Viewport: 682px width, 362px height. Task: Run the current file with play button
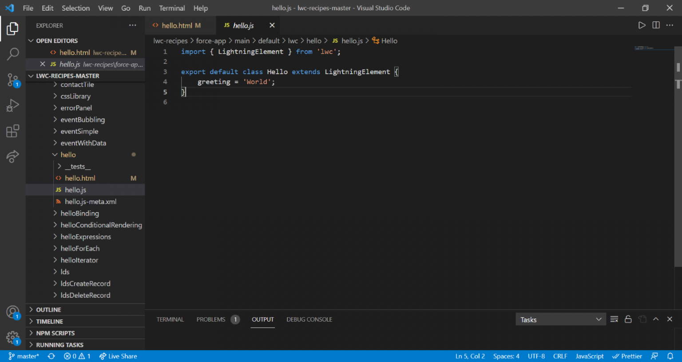coord(642,25)
